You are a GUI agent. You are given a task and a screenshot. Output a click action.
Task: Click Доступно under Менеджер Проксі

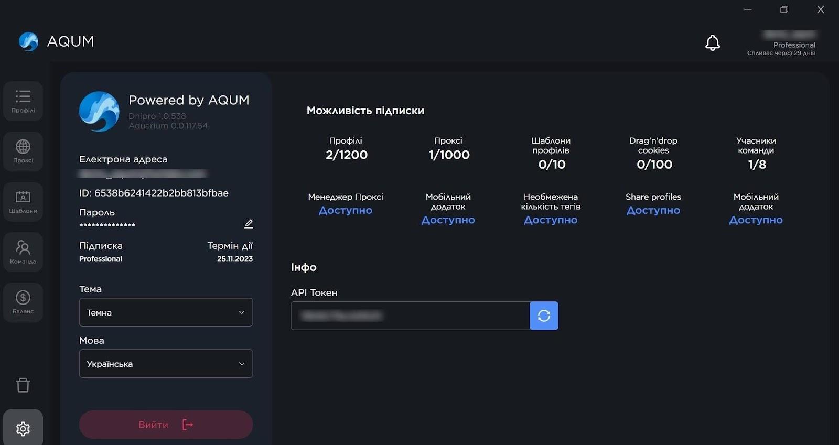346,210
